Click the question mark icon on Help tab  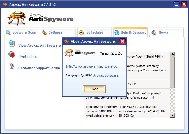pyautogui.click(x=117, y=32)
